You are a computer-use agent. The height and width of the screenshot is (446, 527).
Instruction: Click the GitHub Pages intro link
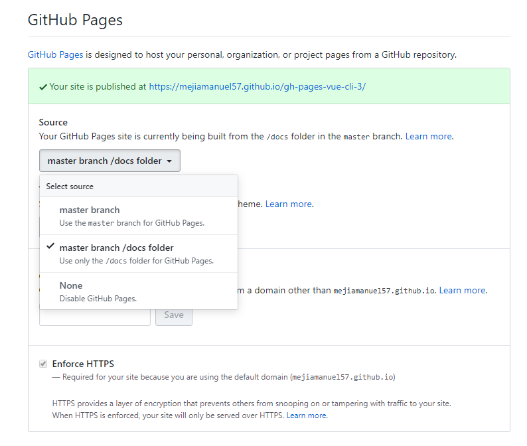click(x=56, y=55)
